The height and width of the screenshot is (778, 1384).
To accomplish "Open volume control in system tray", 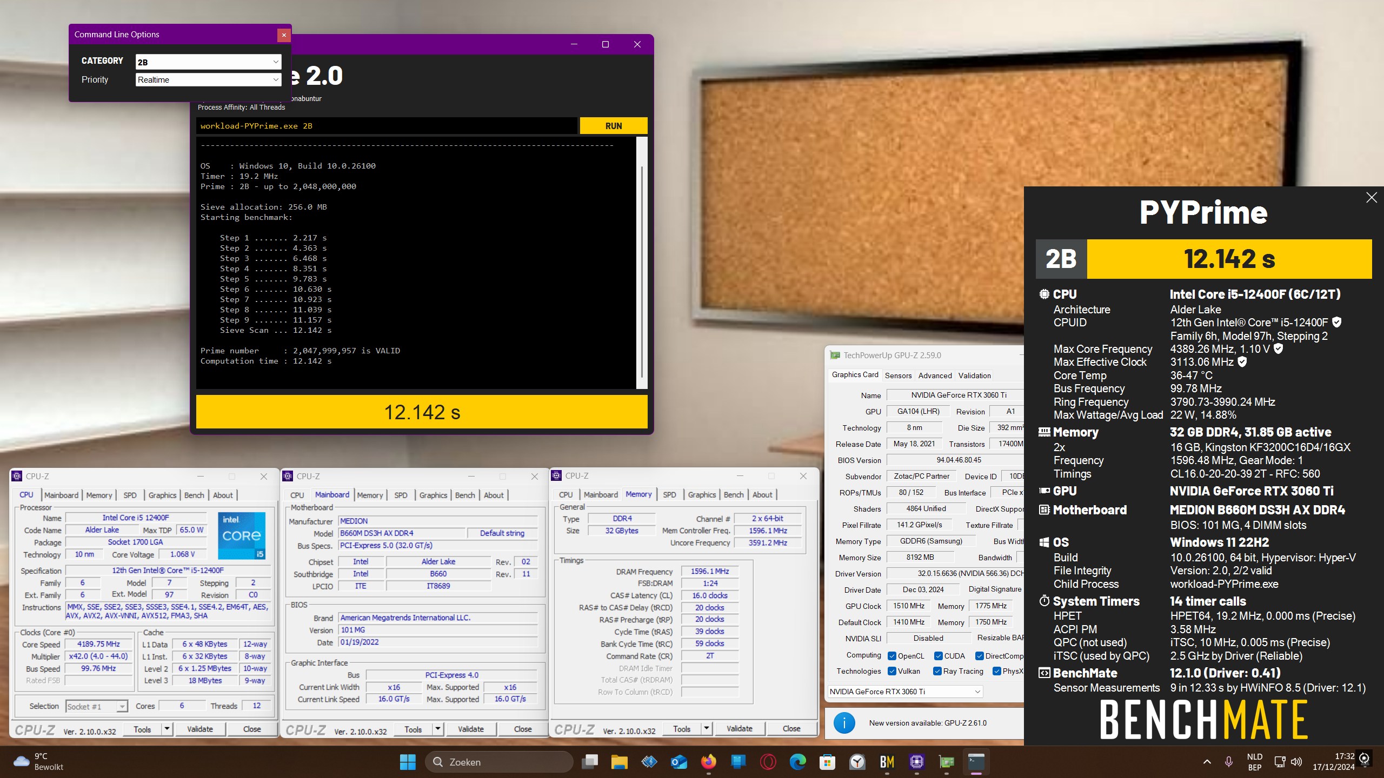I will tap(1296, 762).
